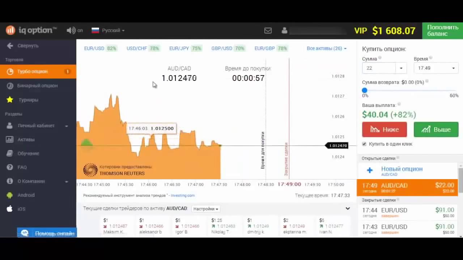463x260 pixels.
Task: Toggle the sound speaker icon
Action: (71, 30)
